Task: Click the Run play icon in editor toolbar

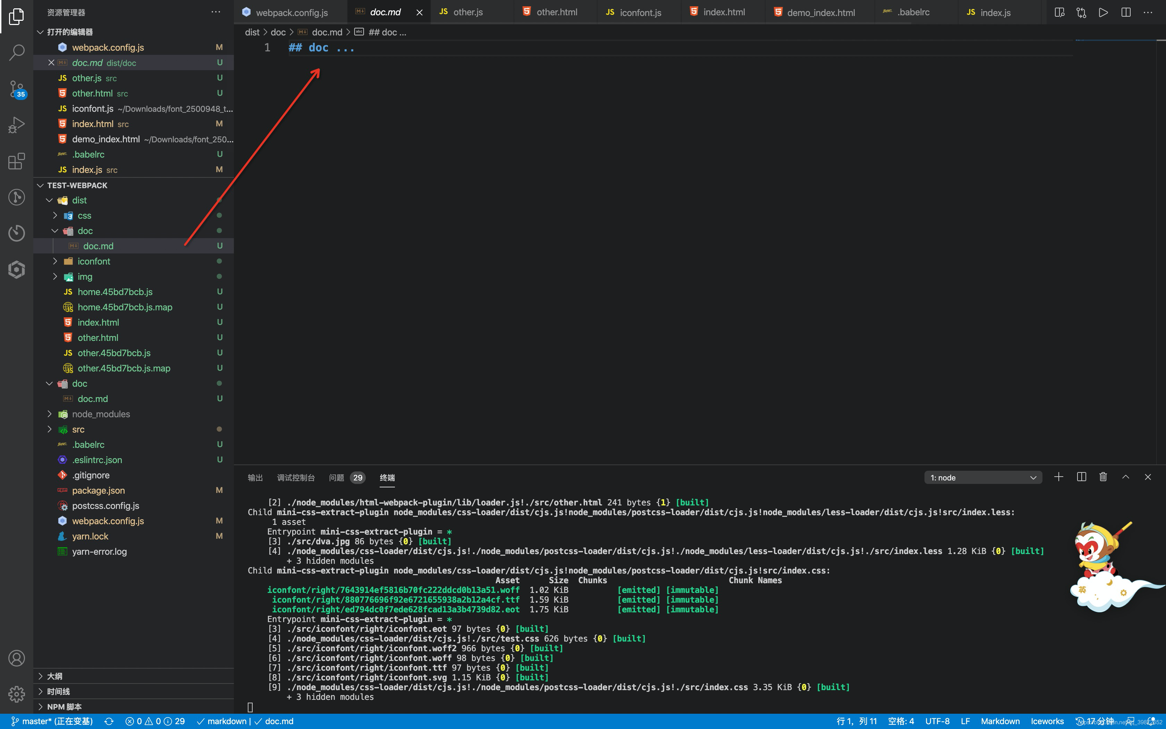Action: pos(1104,12)
